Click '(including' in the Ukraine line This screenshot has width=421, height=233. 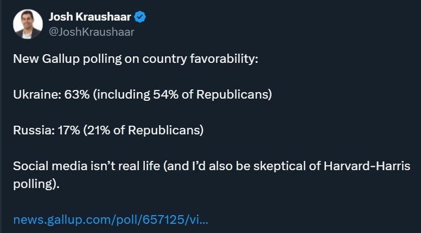pyautogui.click(x=122, y=95)
